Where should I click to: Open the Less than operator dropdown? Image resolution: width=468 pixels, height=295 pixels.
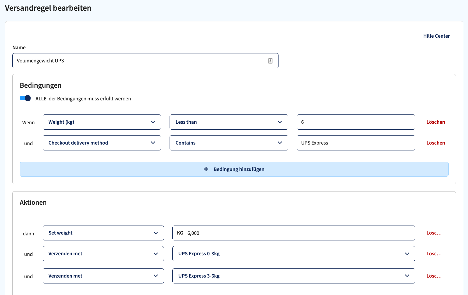point(229,122)
